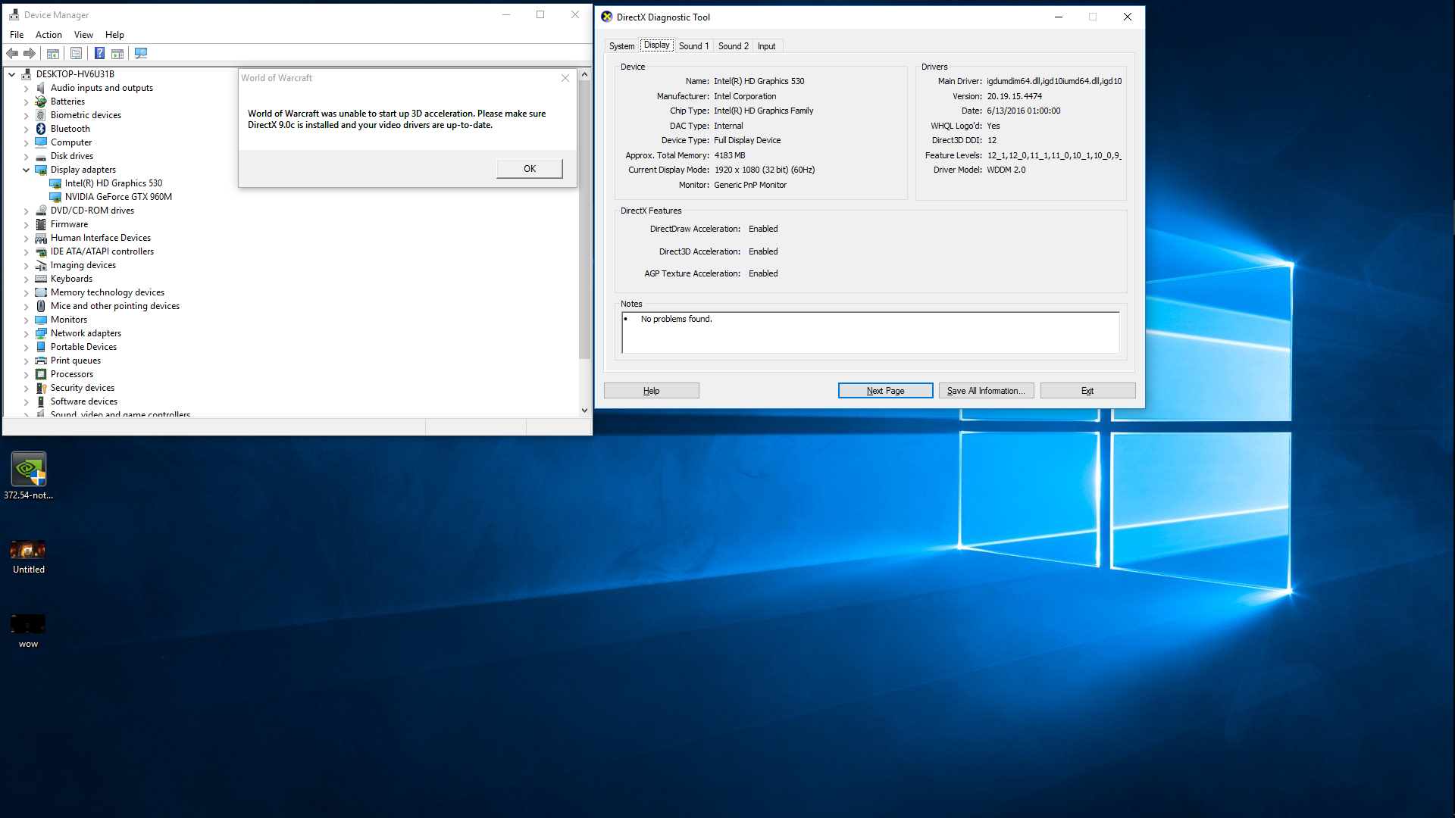The width and height of the screenshot is (1455, 818).
Task: Click the Device Manager scroll down arrow
Action: [584, 411]
